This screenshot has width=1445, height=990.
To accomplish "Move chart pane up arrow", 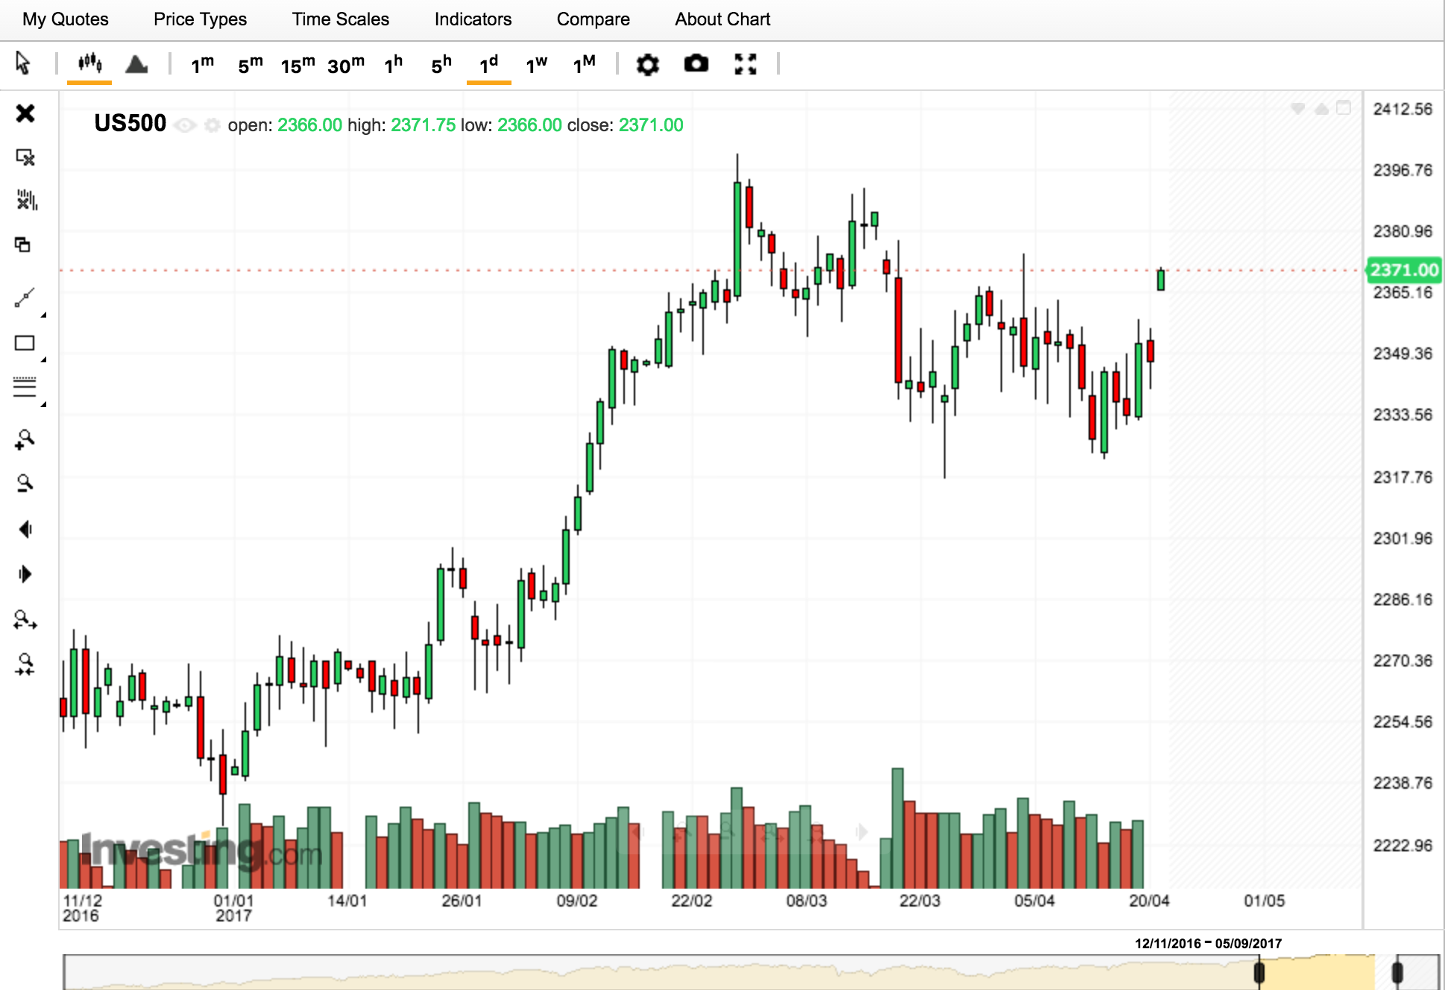I will click(x=1321, y=109).
